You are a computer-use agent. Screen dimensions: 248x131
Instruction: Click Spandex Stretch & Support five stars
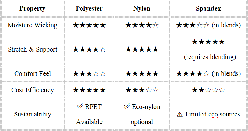pos(208,42)
